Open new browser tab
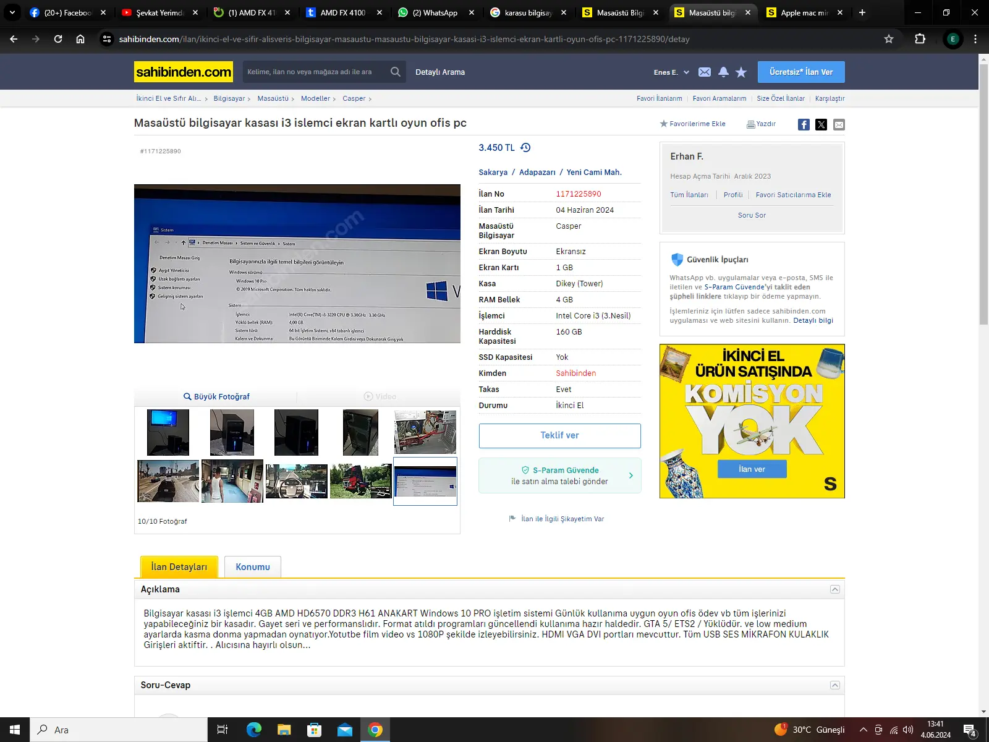Image resolution: width=989 pixels, height=742 pixels. pos(862,12)
